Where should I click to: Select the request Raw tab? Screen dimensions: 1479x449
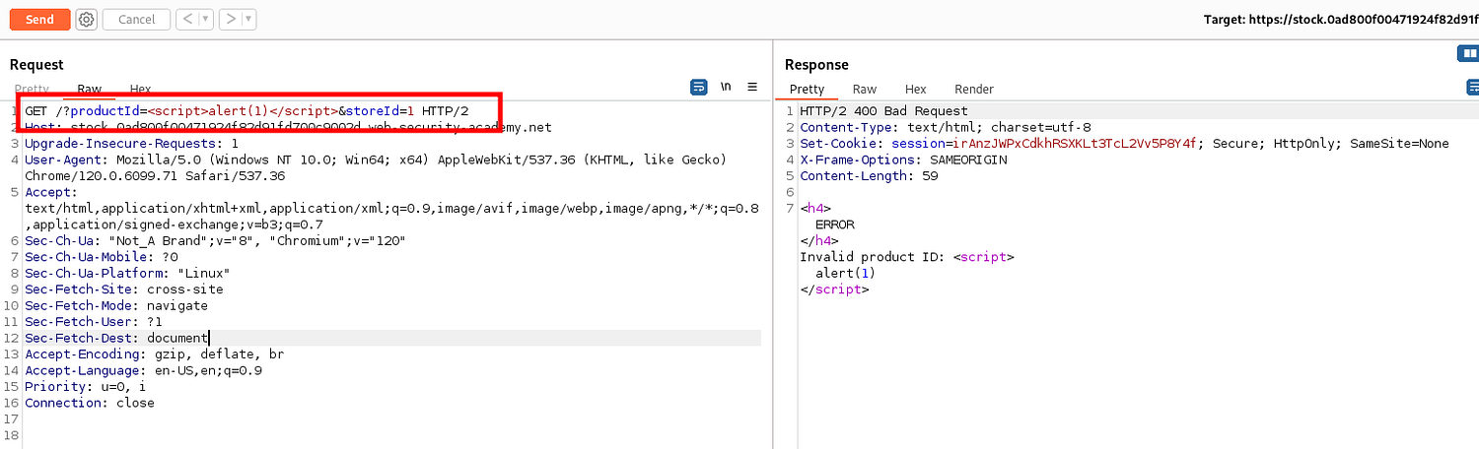(x=90, y=90)
